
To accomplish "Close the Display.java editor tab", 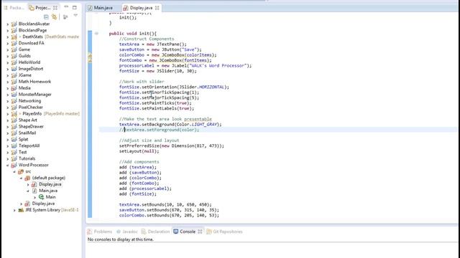I will pos(157,8).
